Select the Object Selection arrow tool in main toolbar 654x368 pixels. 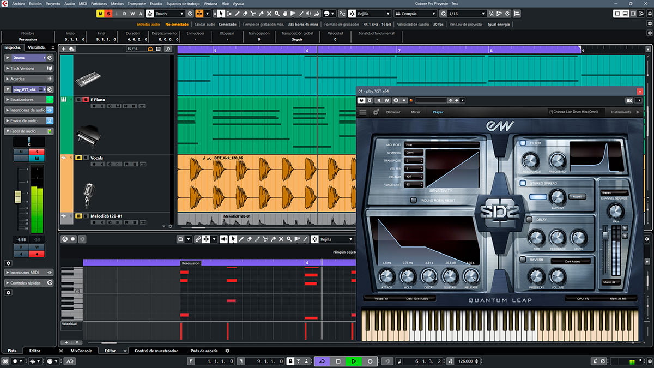point(221,14)
